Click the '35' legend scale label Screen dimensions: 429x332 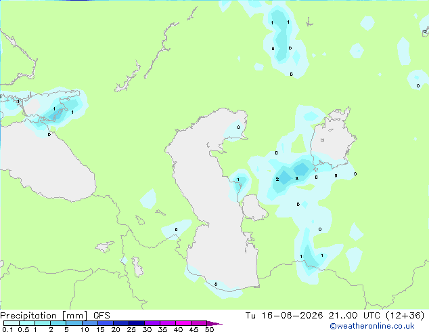tap(162, 329)
